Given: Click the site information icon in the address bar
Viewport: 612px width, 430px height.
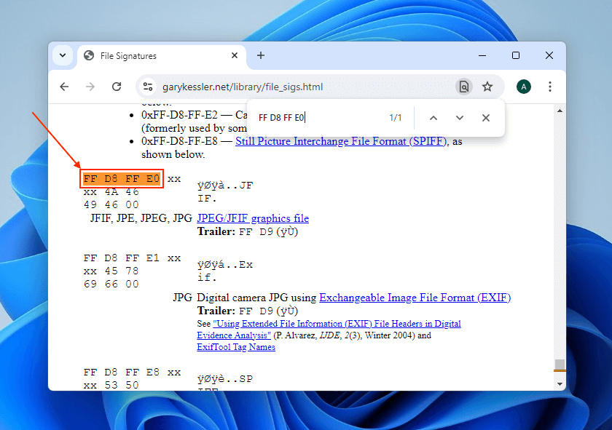Looking at the screenshot, I should [148, 87].
